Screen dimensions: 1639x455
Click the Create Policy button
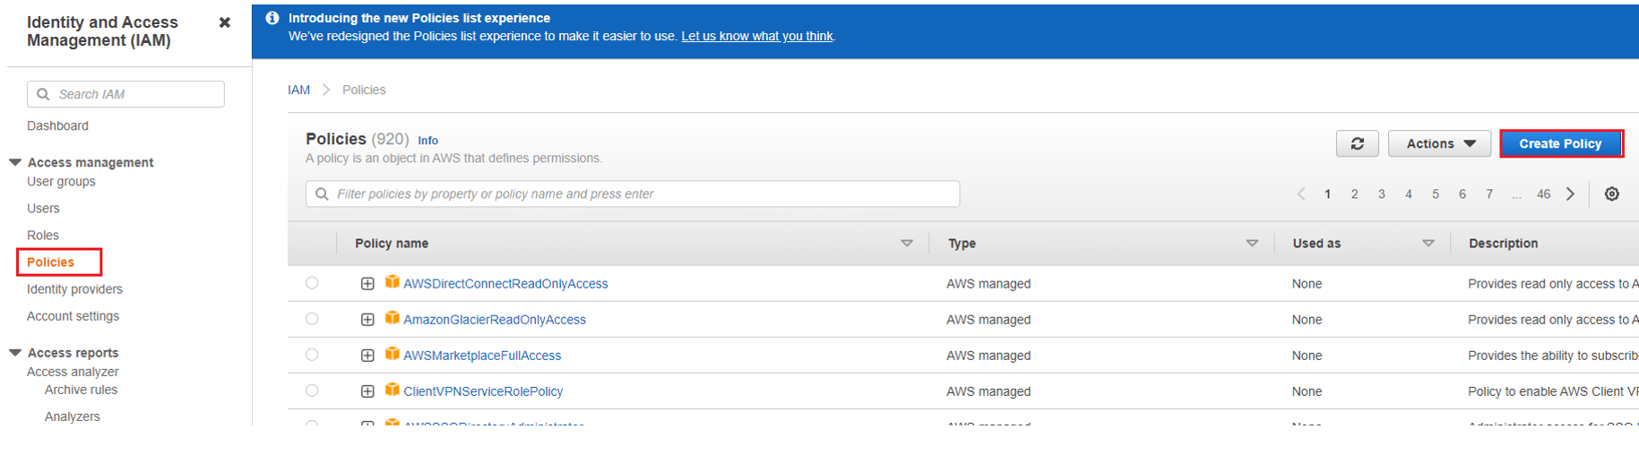pyautogui.click(x=1560, y=143)
